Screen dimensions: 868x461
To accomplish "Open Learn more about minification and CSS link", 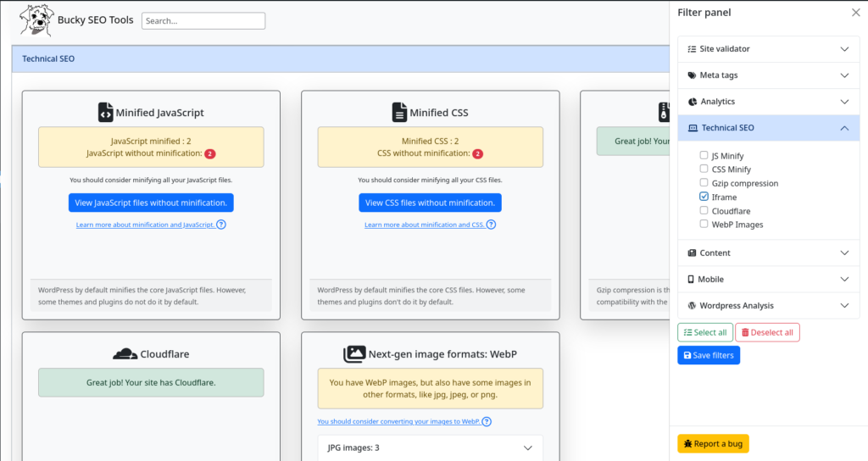I will (x=424, y=225).
